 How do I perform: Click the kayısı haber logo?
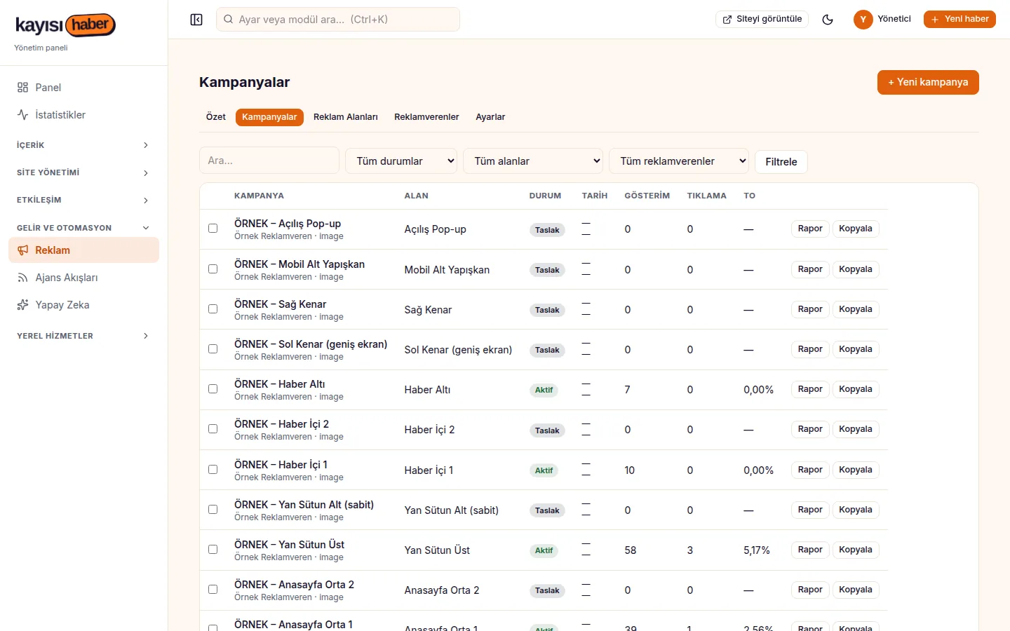point(65,25)
